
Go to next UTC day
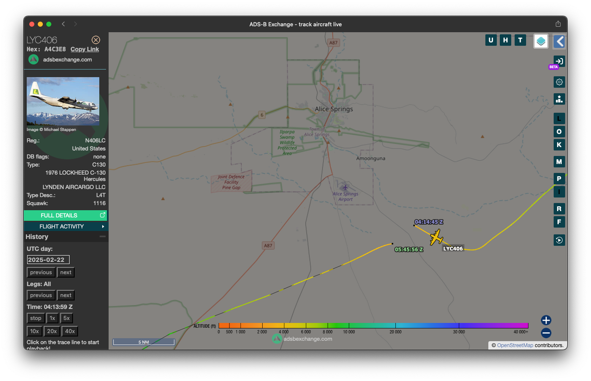66,273
